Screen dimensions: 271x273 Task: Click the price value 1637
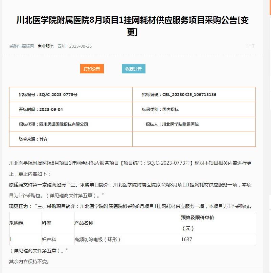click(x=186, y=240)
